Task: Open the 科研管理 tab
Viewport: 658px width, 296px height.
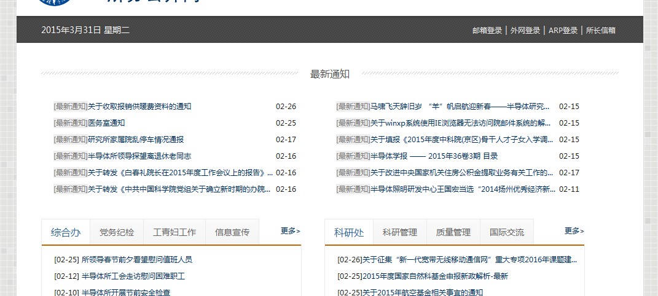Action: 399,232
